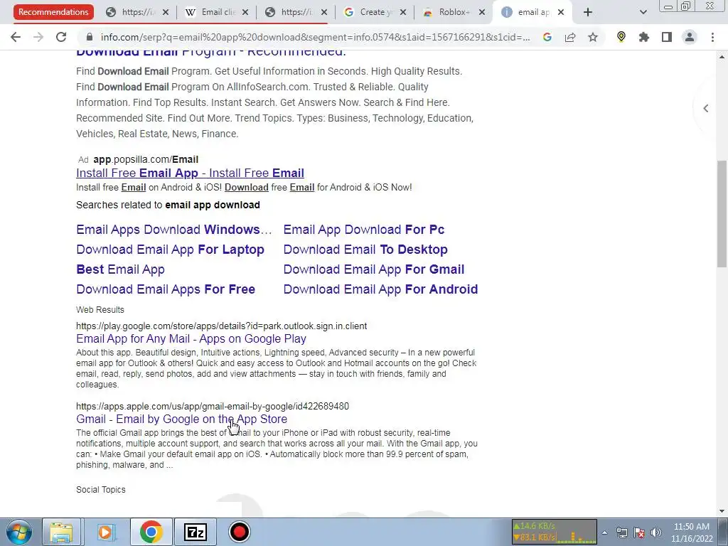Click the app.popsilla.com/Email ad URL text
This screenshot has height=546, width=728.
click(146, 159)
